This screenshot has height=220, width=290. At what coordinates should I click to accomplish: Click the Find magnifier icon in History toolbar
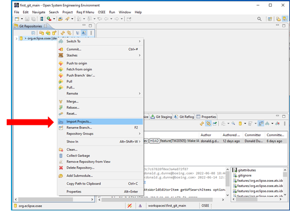click(233, 124)
